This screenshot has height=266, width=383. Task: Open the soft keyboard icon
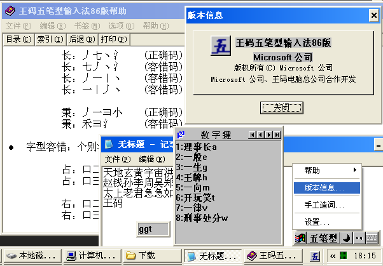pyautogui.click(x=372, y=238)
